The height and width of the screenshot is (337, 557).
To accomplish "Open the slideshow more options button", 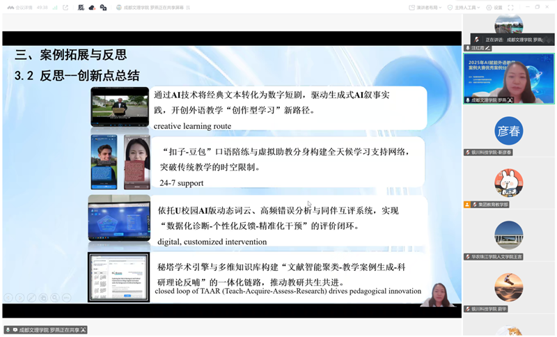I will [67, 297].
